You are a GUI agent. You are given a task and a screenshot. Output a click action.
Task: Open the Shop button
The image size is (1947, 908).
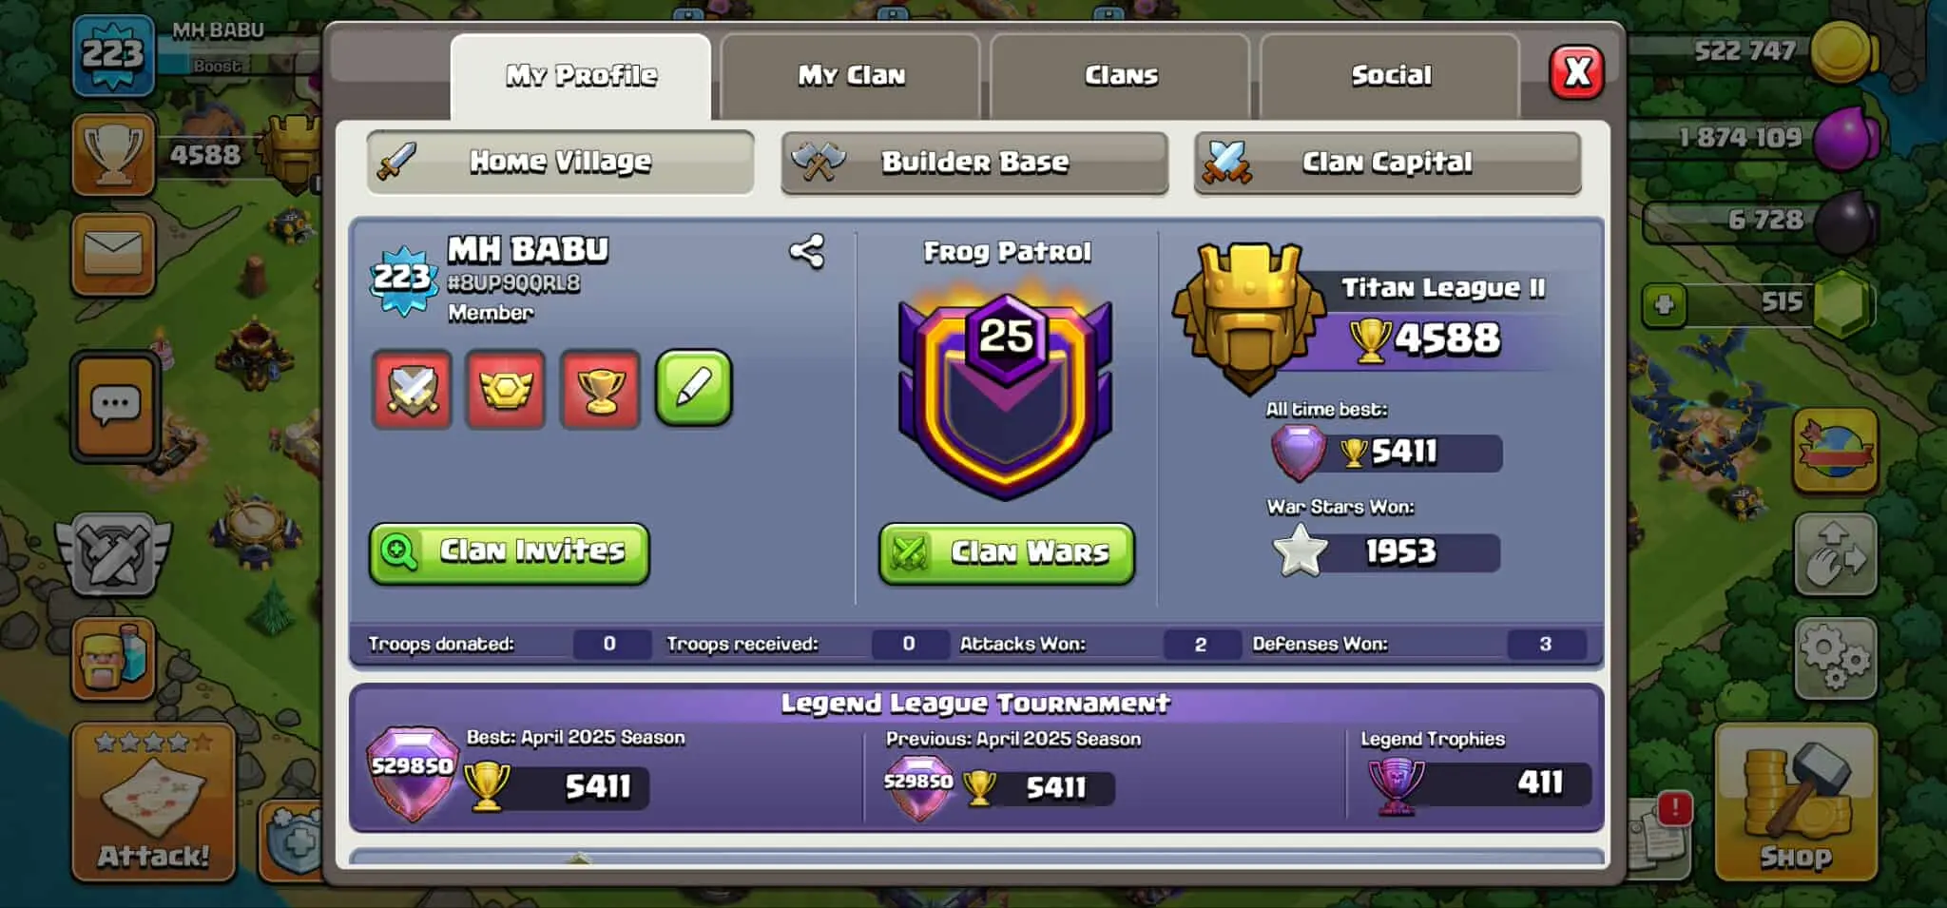click(x=1796, y=802)
